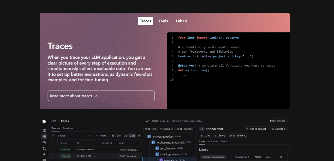This screenshot has width=334, height=161.
Task: Click the follows_instructions label chip
Action: [213, 157]
